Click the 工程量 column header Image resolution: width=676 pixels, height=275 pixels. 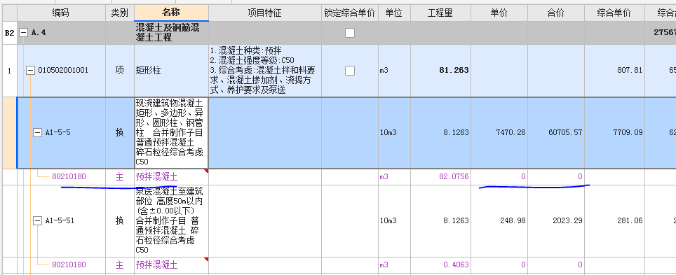click(x=440, y=13)
